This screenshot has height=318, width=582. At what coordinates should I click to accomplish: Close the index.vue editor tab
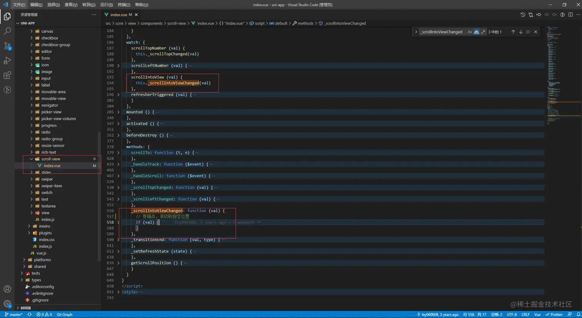click(136, 15)
